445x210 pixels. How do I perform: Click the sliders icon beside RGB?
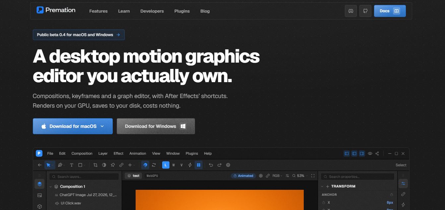(x=287, y=176)
